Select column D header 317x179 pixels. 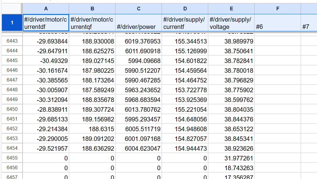click(x=185, y=9)
